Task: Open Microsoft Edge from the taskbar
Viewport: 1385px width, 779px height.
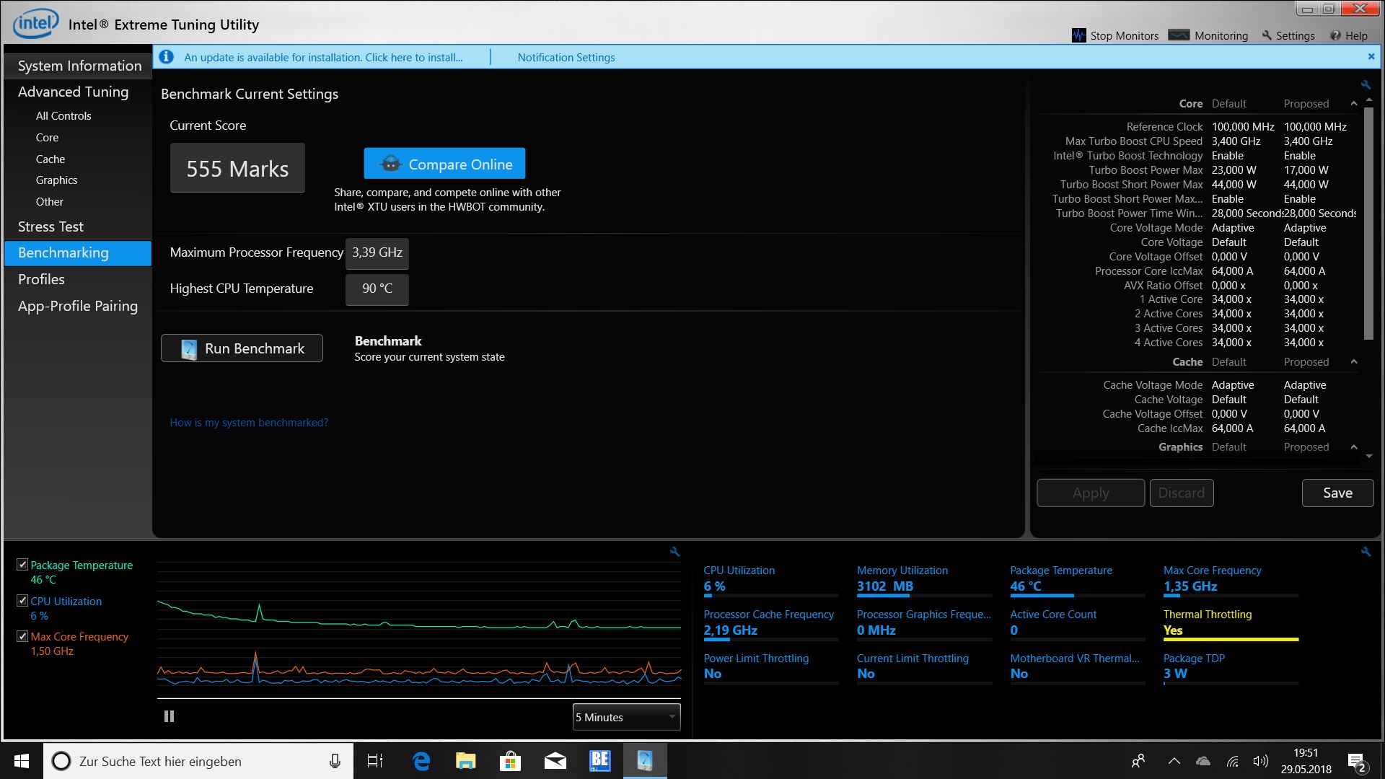Action: pyautogui.click(x=421, y=761)
